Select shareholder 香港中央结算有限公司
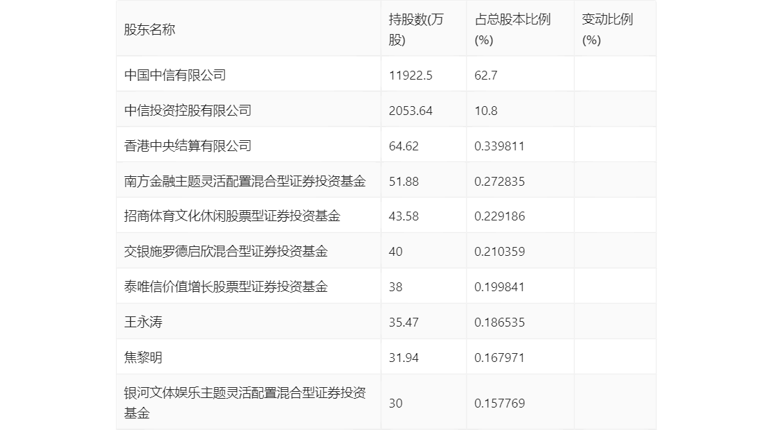Image resolution: width=773 pixels, height=430 pixels. pos(188,146)
